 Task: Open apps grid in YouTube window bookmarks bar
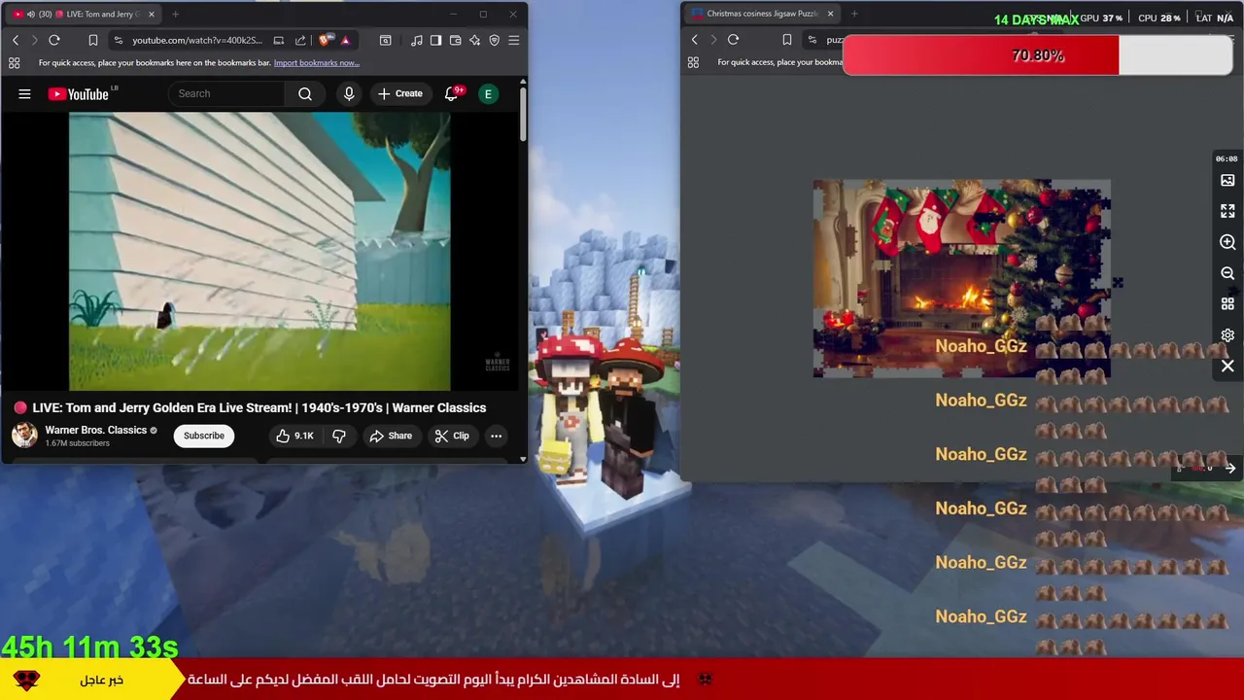14,63
